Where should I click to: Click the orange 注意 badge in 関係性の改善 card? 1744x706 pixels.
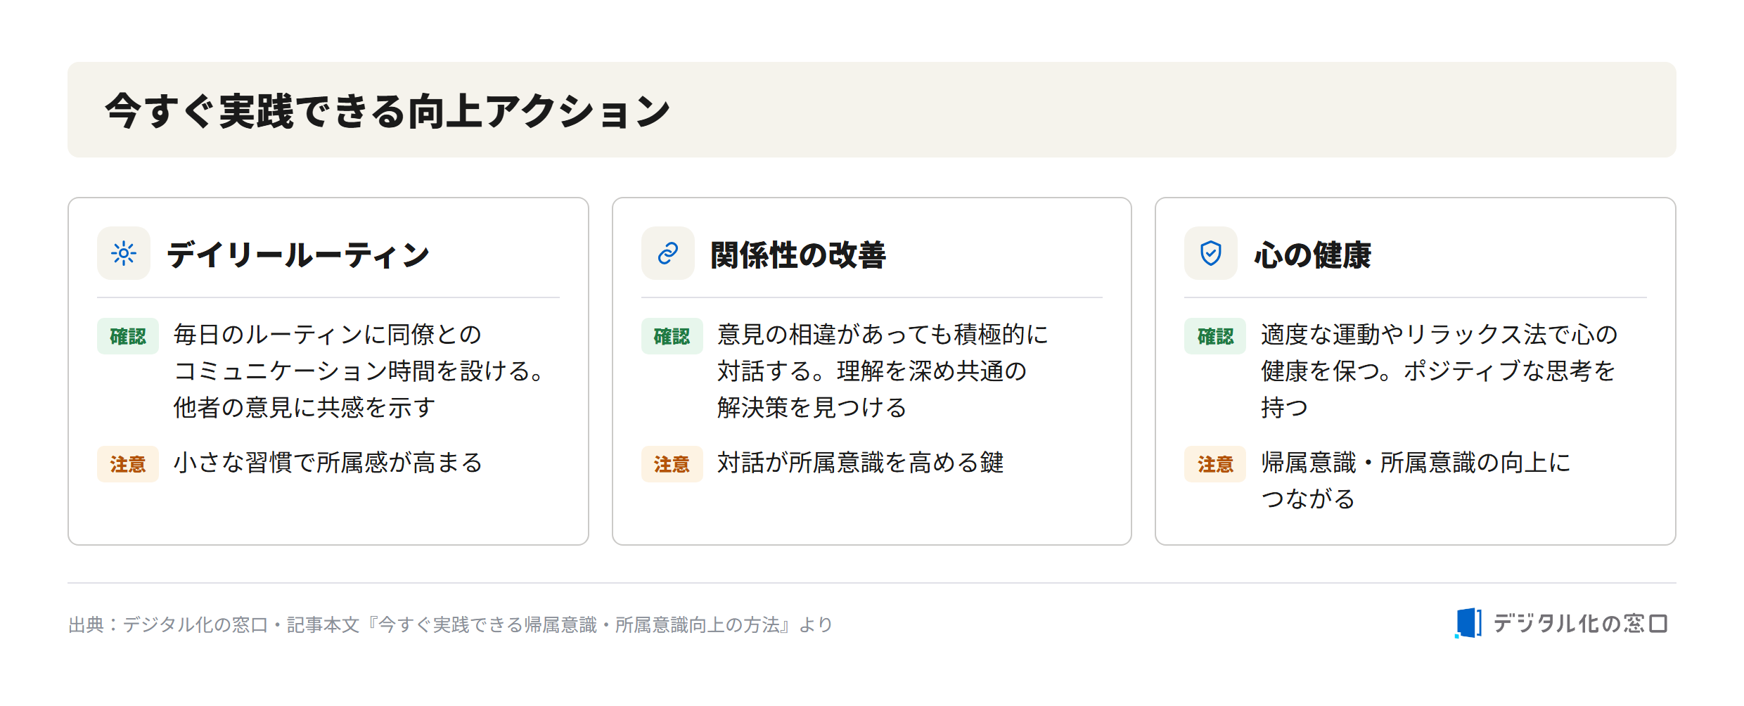pos(672,464)
